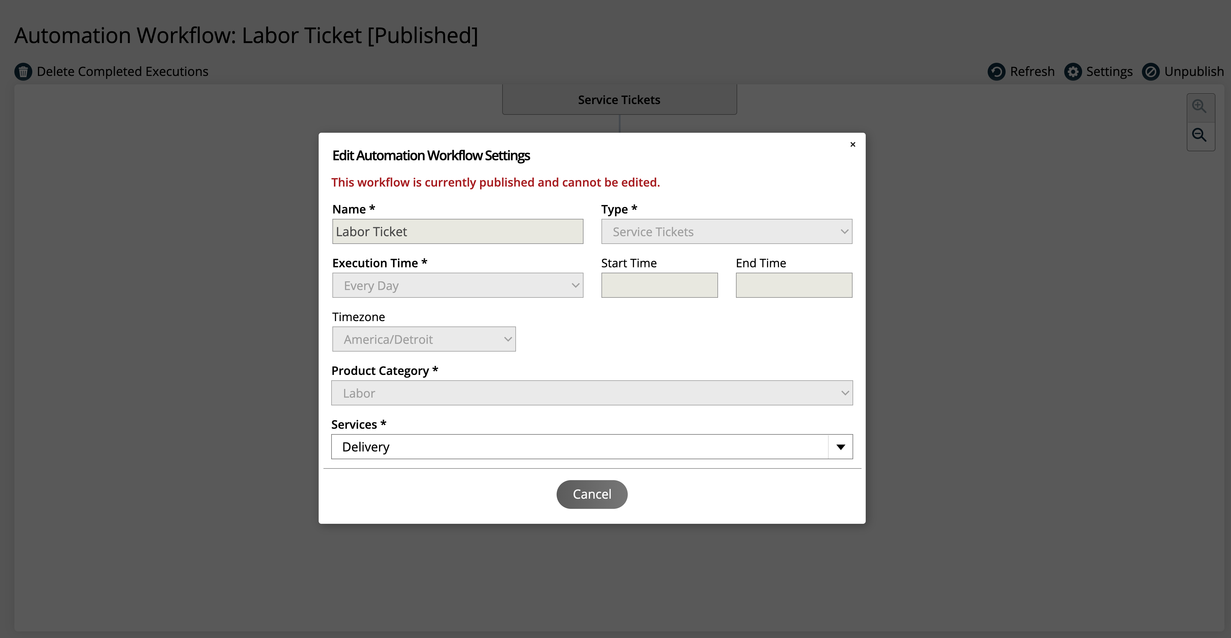Click the End Time input field
Screen dimensions: 1231x638
point(794,285)
